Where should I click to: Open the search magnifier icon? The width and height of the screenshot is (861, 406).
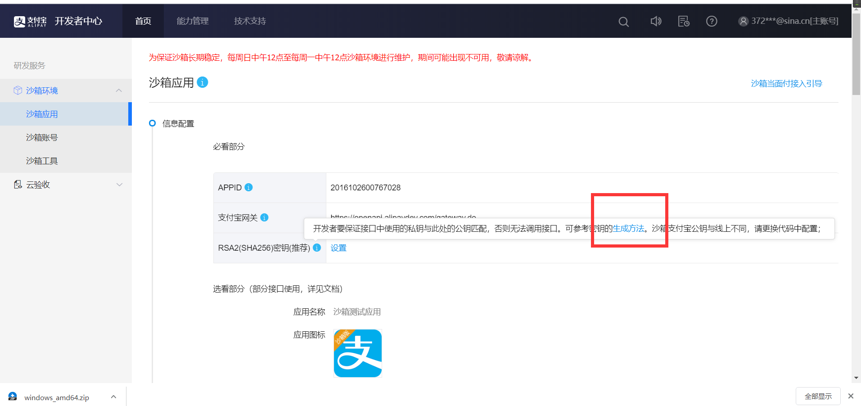623,22
